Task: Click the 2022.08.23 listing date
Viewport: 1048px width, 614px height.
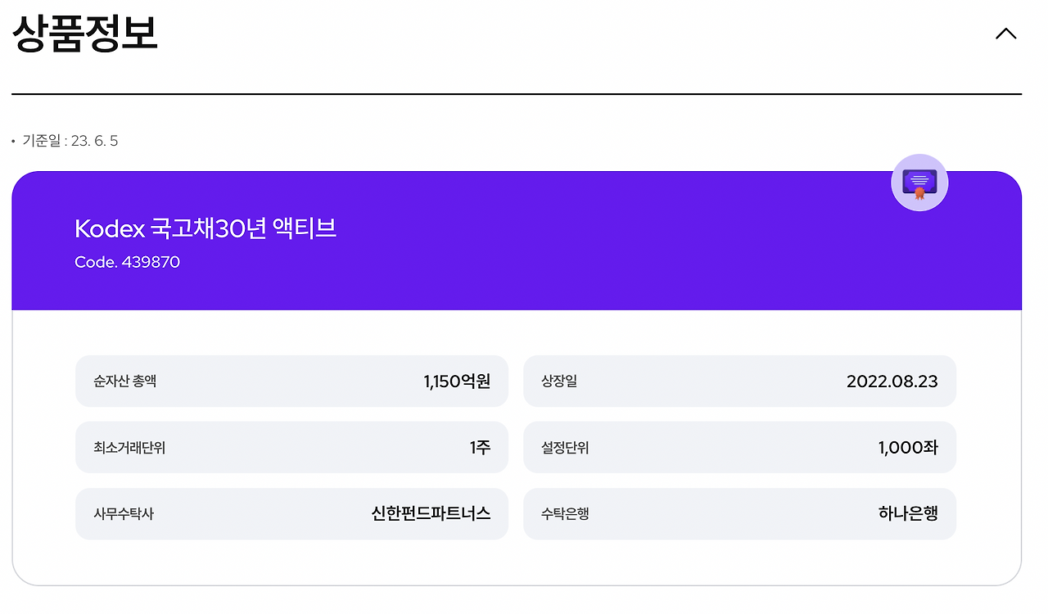Action: (892, 381)
